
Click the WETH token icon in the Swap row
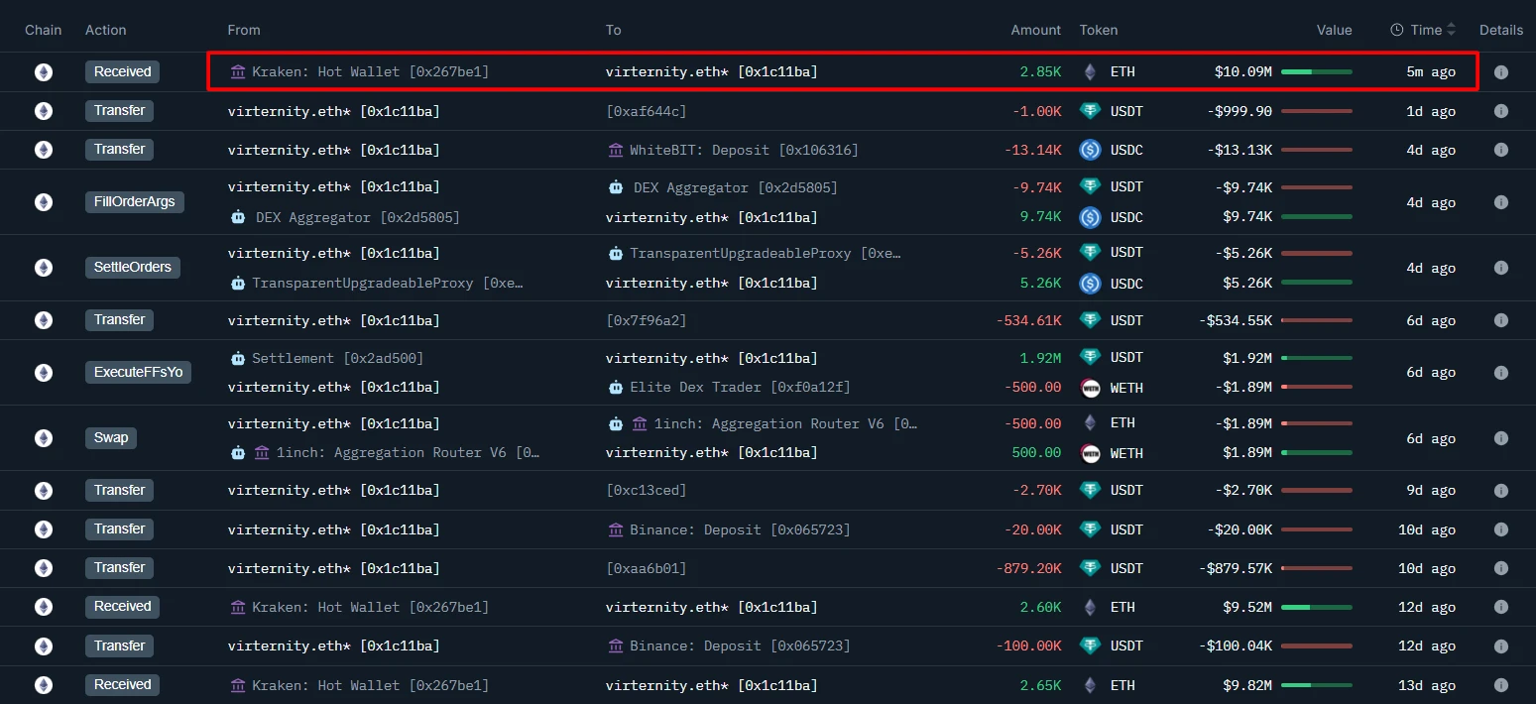pos(1089,453)
